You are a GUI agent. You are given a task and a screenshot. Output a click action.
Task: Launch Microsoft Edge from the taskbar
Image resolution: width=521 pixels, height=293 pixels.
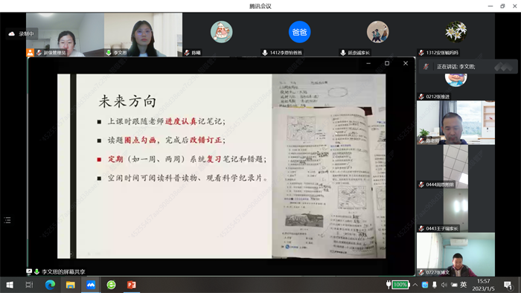[50, 285]
